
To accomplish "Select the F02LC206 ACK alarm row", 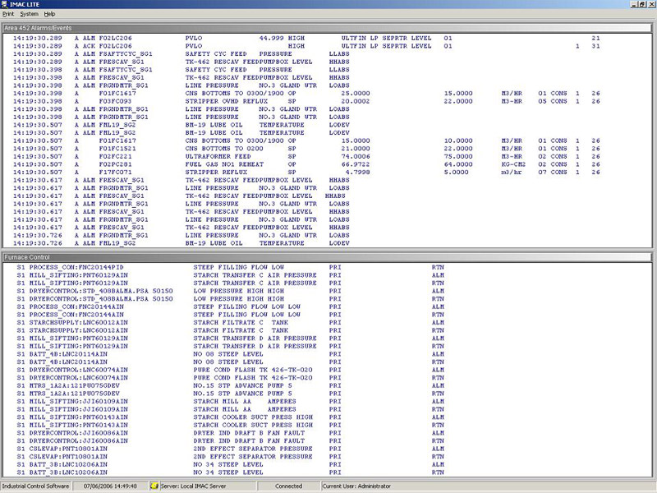I will pos(246,46).
